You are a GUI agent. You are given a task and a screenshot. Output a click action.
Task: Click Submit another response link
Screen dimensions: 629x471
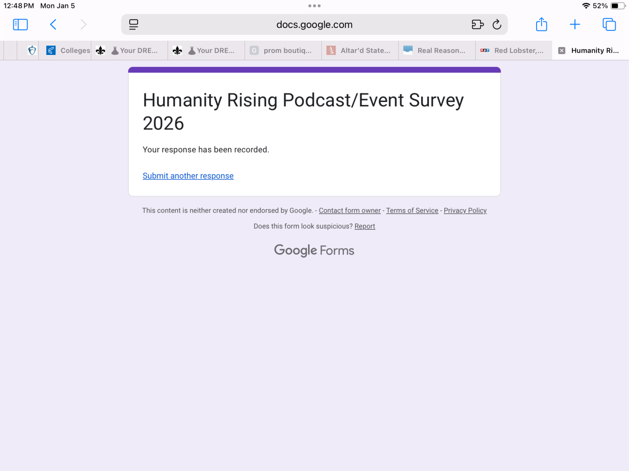188,176
